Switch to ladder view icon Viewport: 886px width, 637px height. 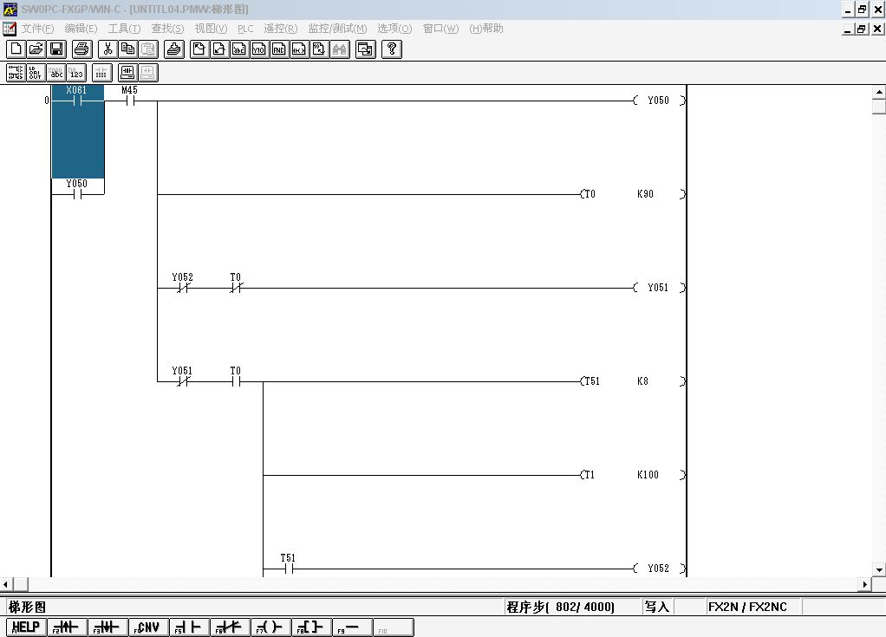point(16,73)
